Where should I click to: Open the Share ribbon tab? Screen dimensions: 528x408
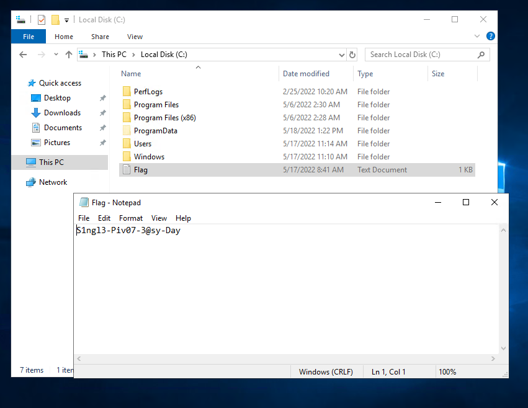tap(100, 37)
